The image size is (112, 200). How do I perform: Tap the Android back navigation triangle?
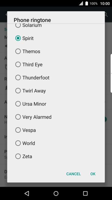click(27, 193)
